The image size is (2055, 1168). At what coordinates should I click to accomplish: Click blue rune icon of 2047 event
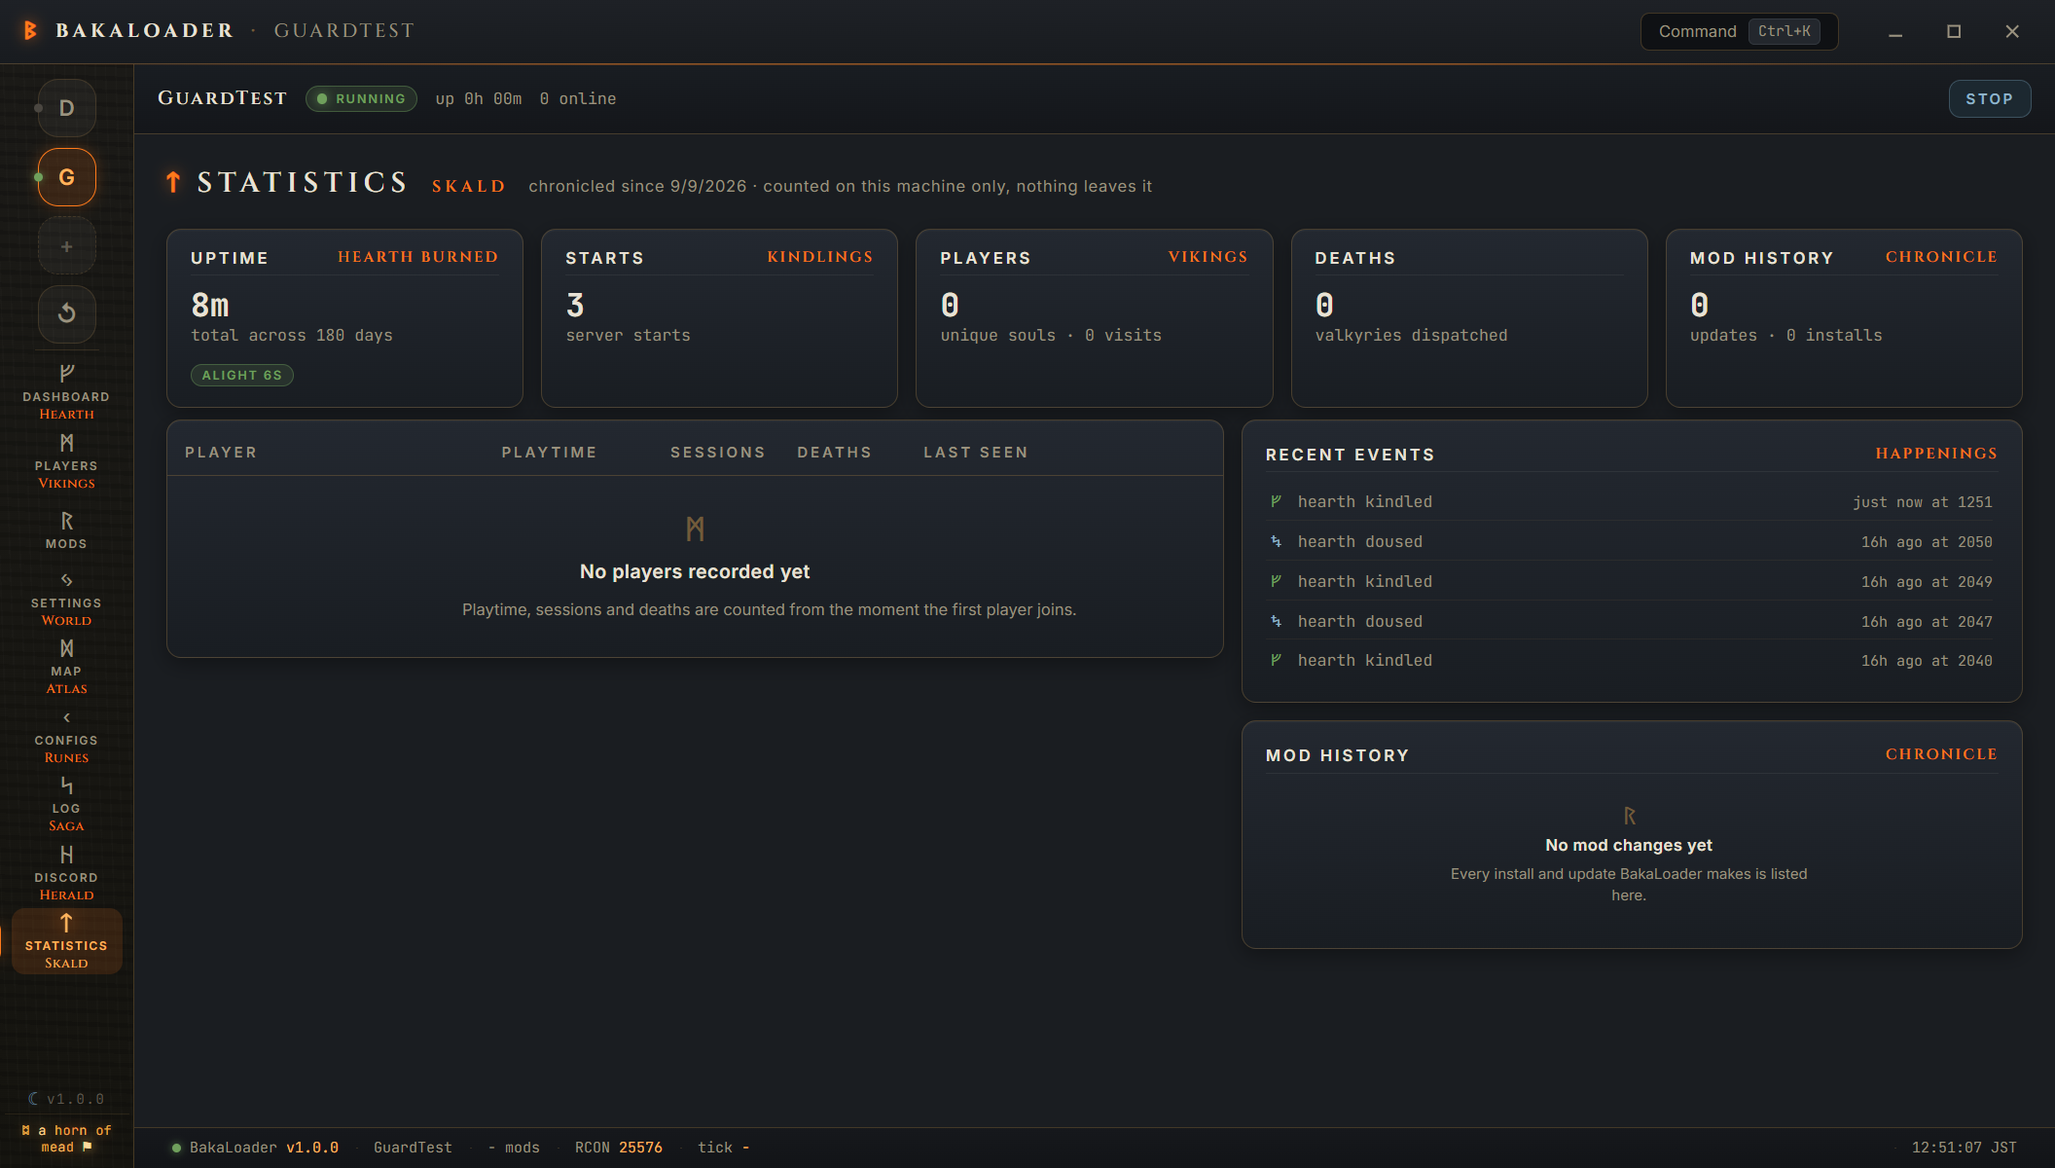1276,621
